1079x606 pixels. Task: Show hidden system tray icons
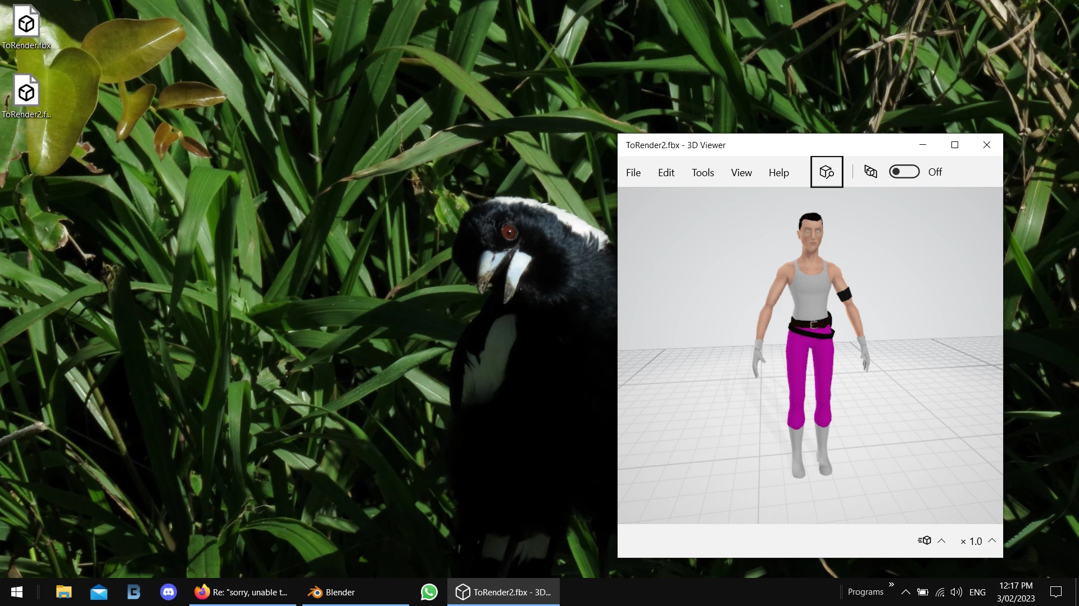tap(905, 592)
